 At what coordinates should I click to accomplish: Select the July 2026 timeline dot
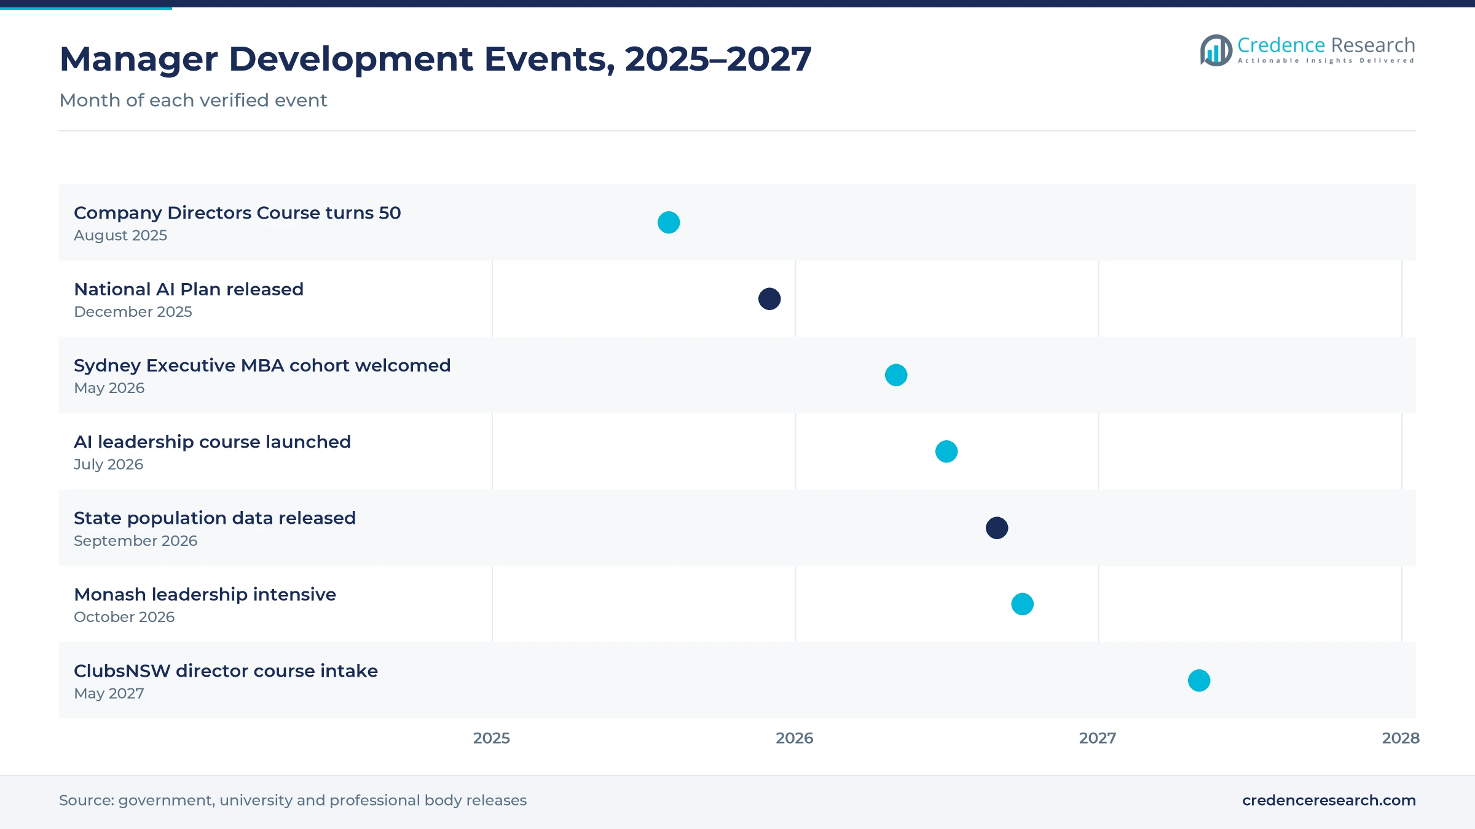946,451
